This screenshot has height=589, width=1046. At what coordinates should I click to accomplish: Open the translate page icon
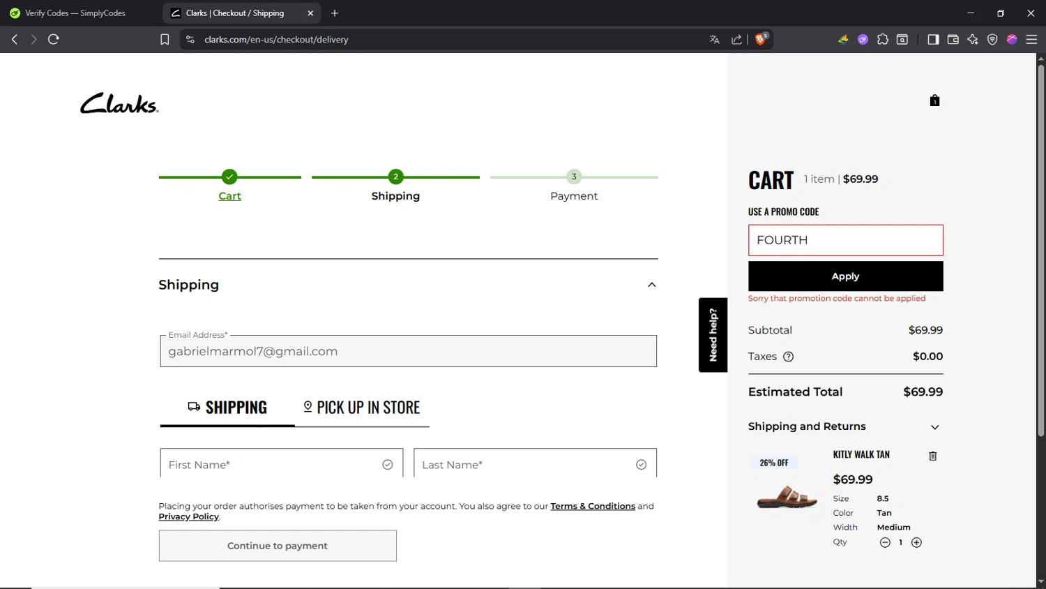tap(714, 40)
